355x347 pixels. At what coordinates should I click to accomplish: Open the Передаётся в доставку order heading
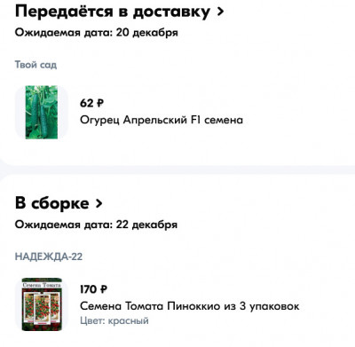pos(113,12)
